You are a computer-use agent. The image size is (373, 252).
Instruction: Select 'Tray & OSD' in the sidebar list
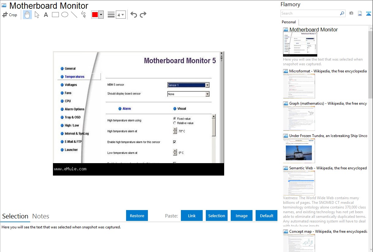(x=71, y=117)
